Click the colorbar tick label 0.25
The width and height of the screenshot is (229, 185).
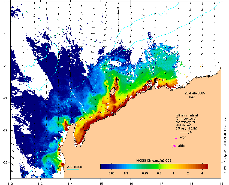[145, 173]
